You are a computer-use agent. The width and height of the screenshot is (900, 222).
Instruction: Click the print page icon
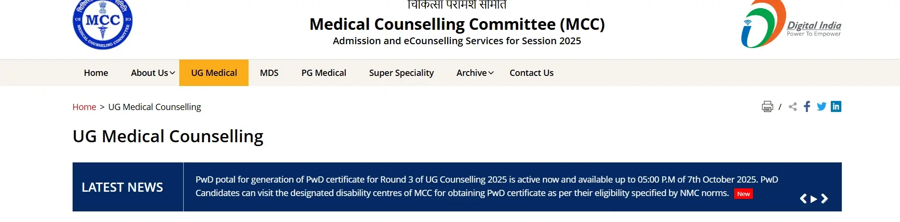coord(767,107)
